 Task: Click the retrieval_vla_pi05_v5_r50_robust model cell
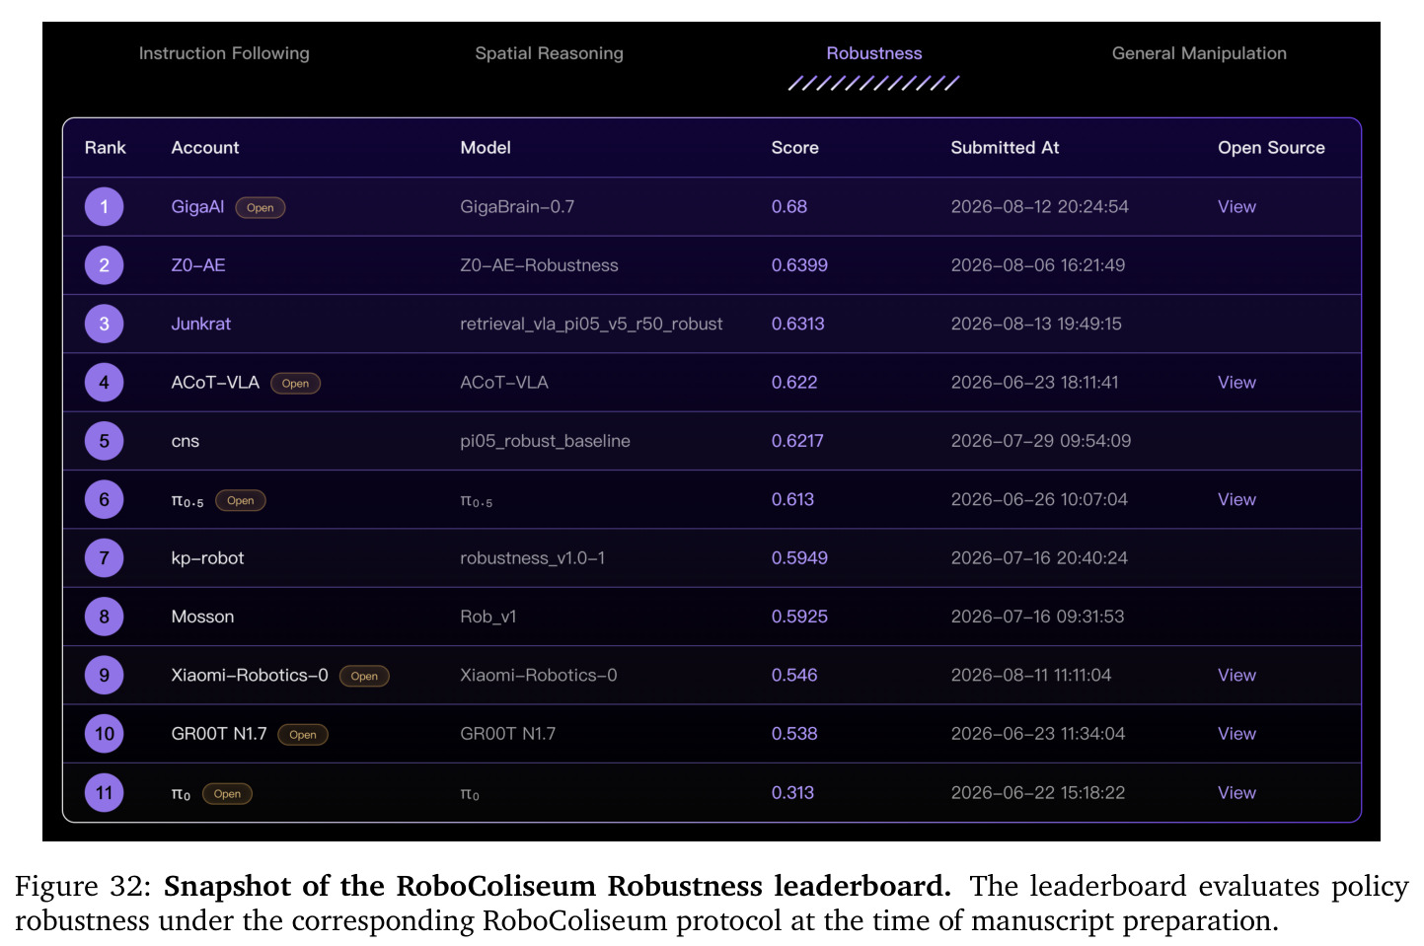point(591,324)
